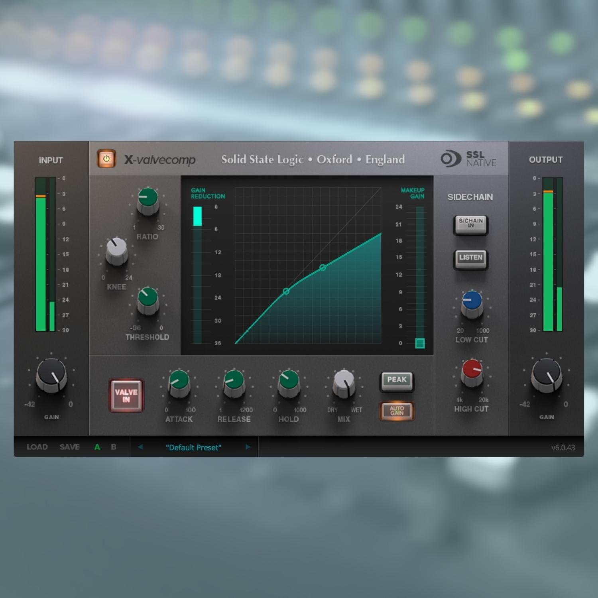Go to the next preset arrow

tap(248, 447)
